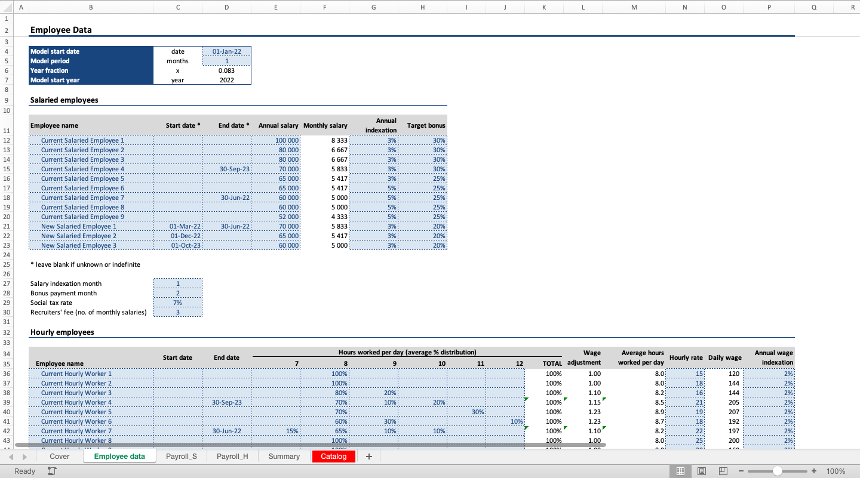Click Ready status bar indicator
Image resolution: width=860 pixels, height=478 pixels.
pos(25,471)
